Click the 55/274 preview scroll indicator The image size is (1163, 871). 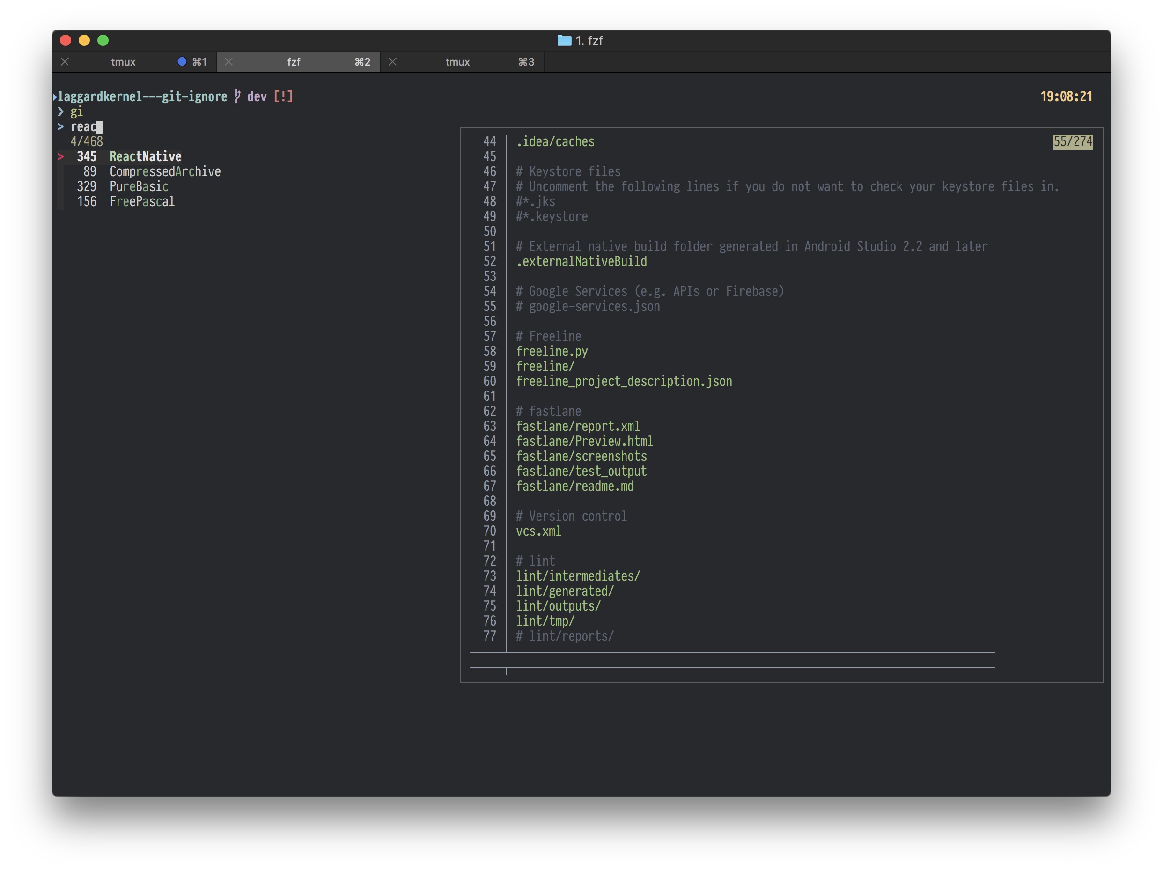click(1072, 141)
